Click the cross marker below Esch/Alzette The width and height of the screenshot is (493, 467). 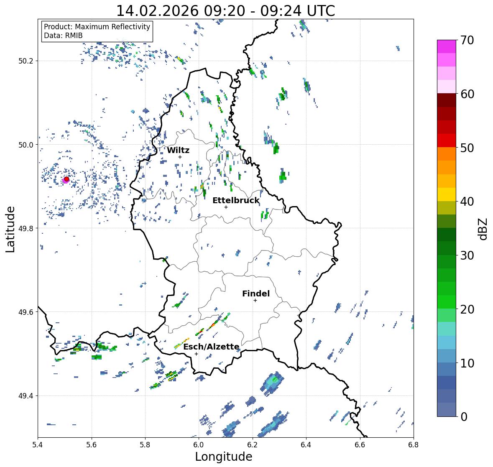tap(196, 354)
